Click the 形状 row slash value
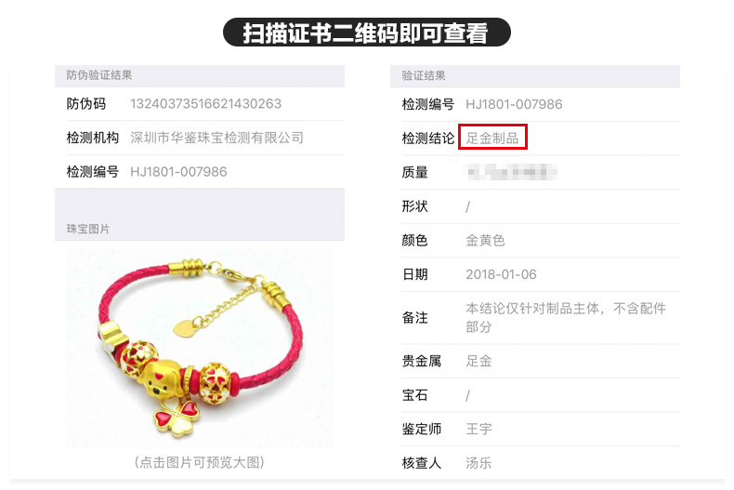This screenshot has width=734, height=490. 467,206
